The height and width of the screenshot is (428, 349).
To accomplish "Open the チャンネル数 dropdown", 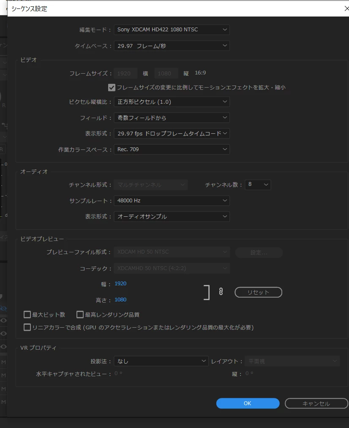I will tap(258, 185).
